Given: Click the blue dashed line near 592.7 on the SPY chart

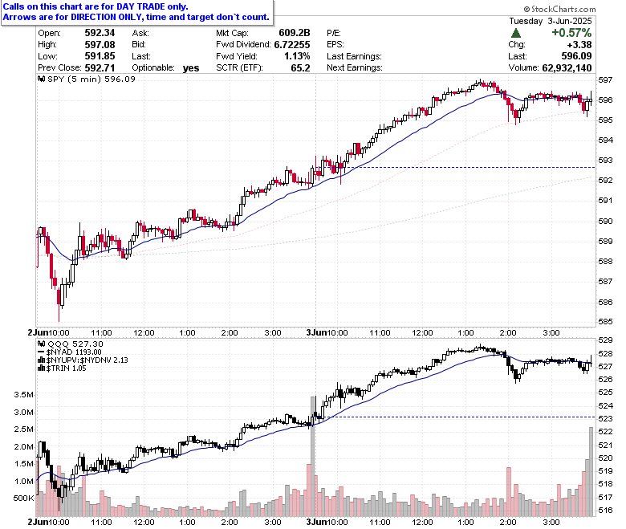Looking at the screenshot, I should (455, 167).
